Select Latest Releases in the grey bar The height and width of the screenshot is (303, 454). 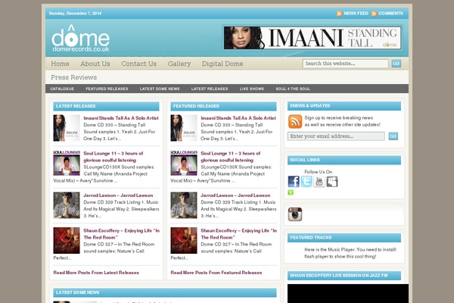[x=210, y=89]
